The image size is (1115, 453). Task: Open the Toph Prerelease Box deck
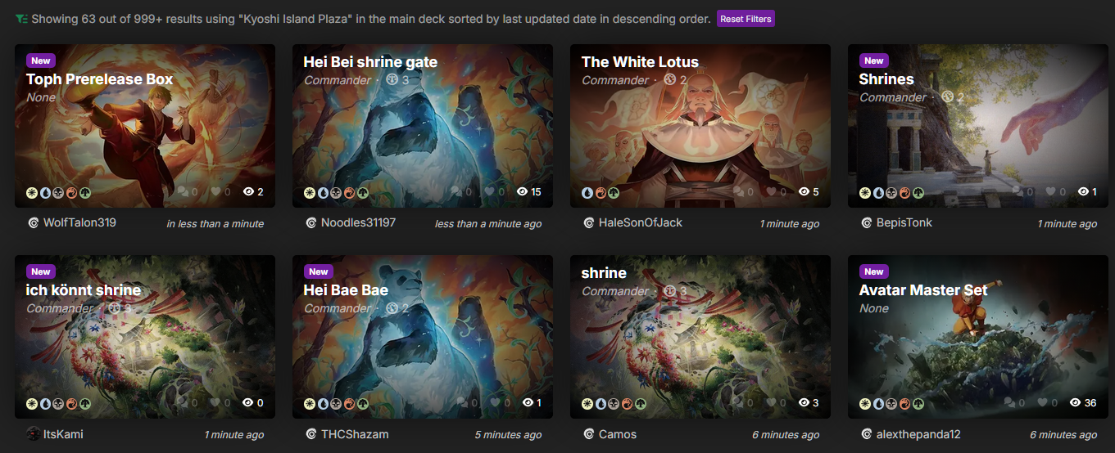99,79
